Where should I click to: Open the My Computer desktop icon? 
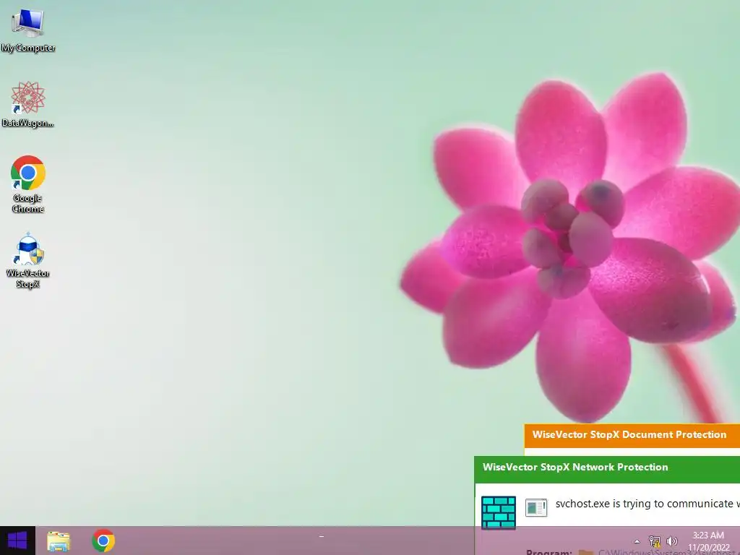28,30
